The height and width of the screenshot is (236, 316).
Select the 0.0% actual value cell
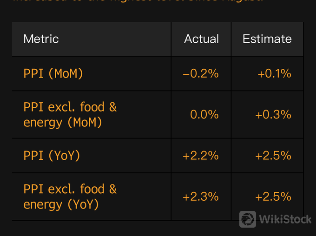click(204, 115)
